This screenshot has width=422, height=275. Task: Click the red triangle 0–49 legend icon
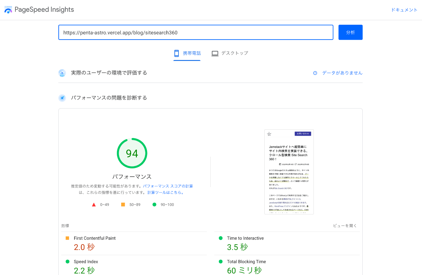point(94,204)
